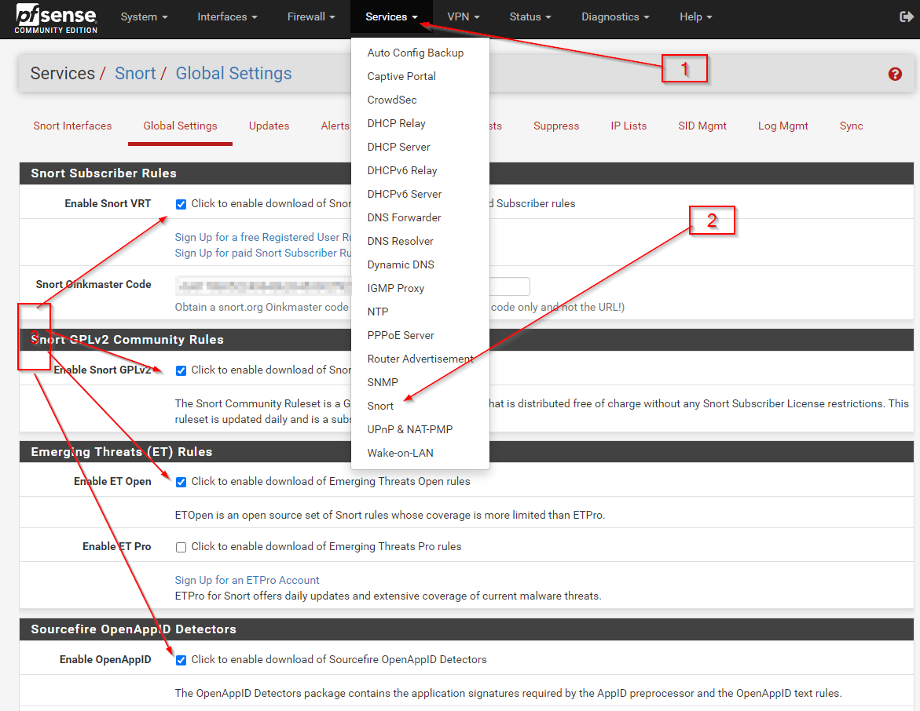This screenshot has width=920, height=711.
Task: Disable the Enable ET Open checkbox
Action: 181,482
